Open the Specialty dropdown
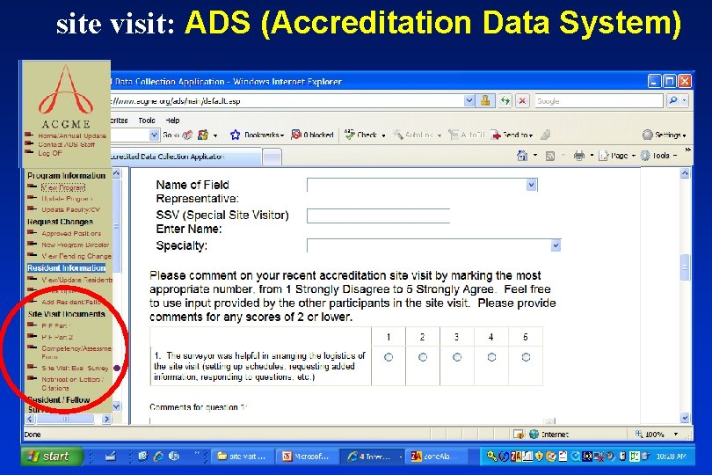Viewport: 712px width, 475px height. pos(556,245)
